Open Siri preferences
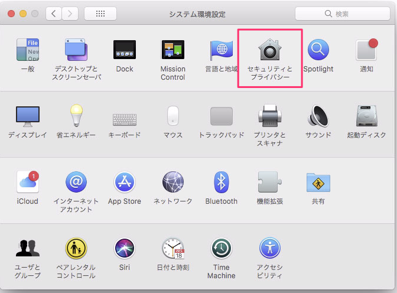Viewport: 397px width, 293px height. (125, 249)
